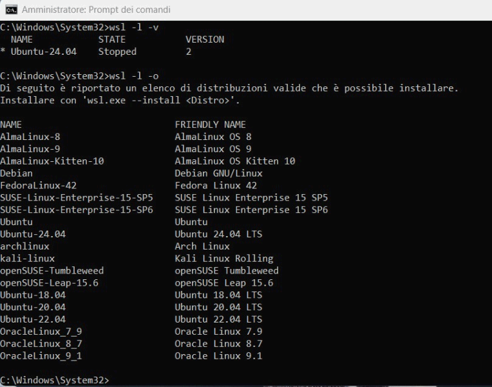Click the VERSION column header
492x387 pixels.
click(205, 39)
